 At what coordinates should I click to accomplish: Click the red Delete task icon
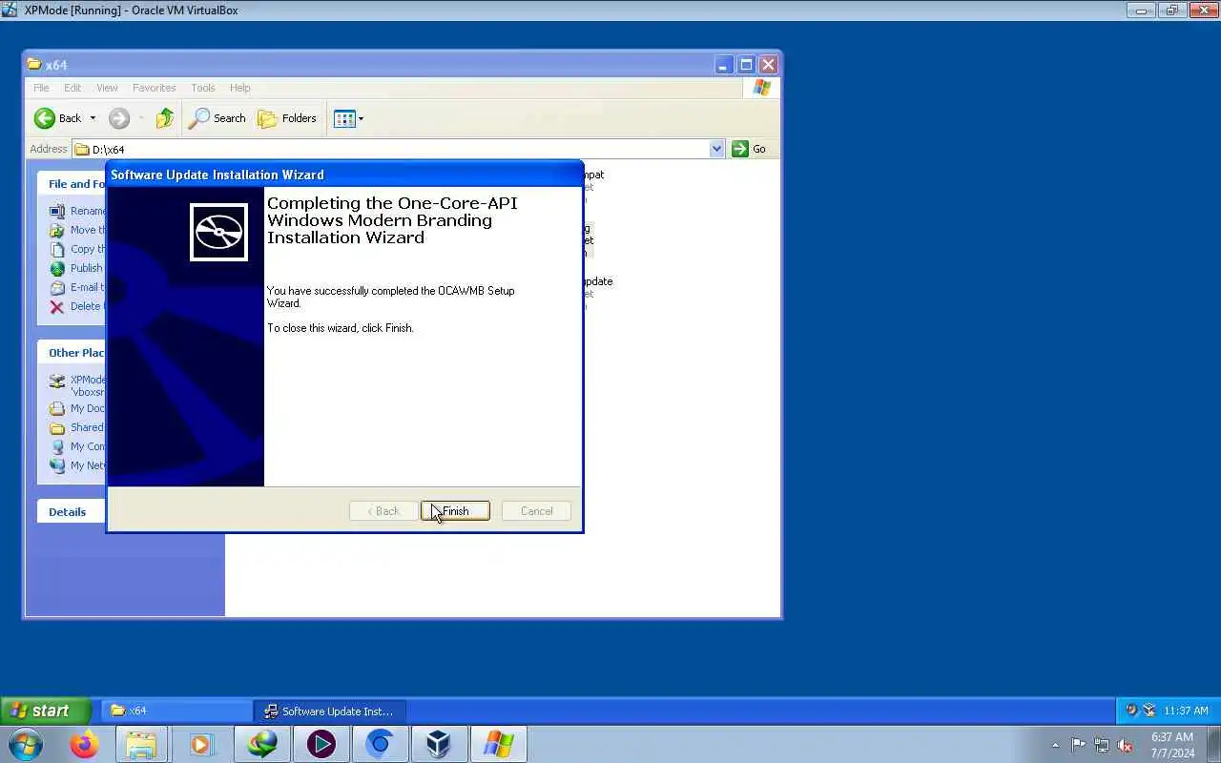pos(57,306)
